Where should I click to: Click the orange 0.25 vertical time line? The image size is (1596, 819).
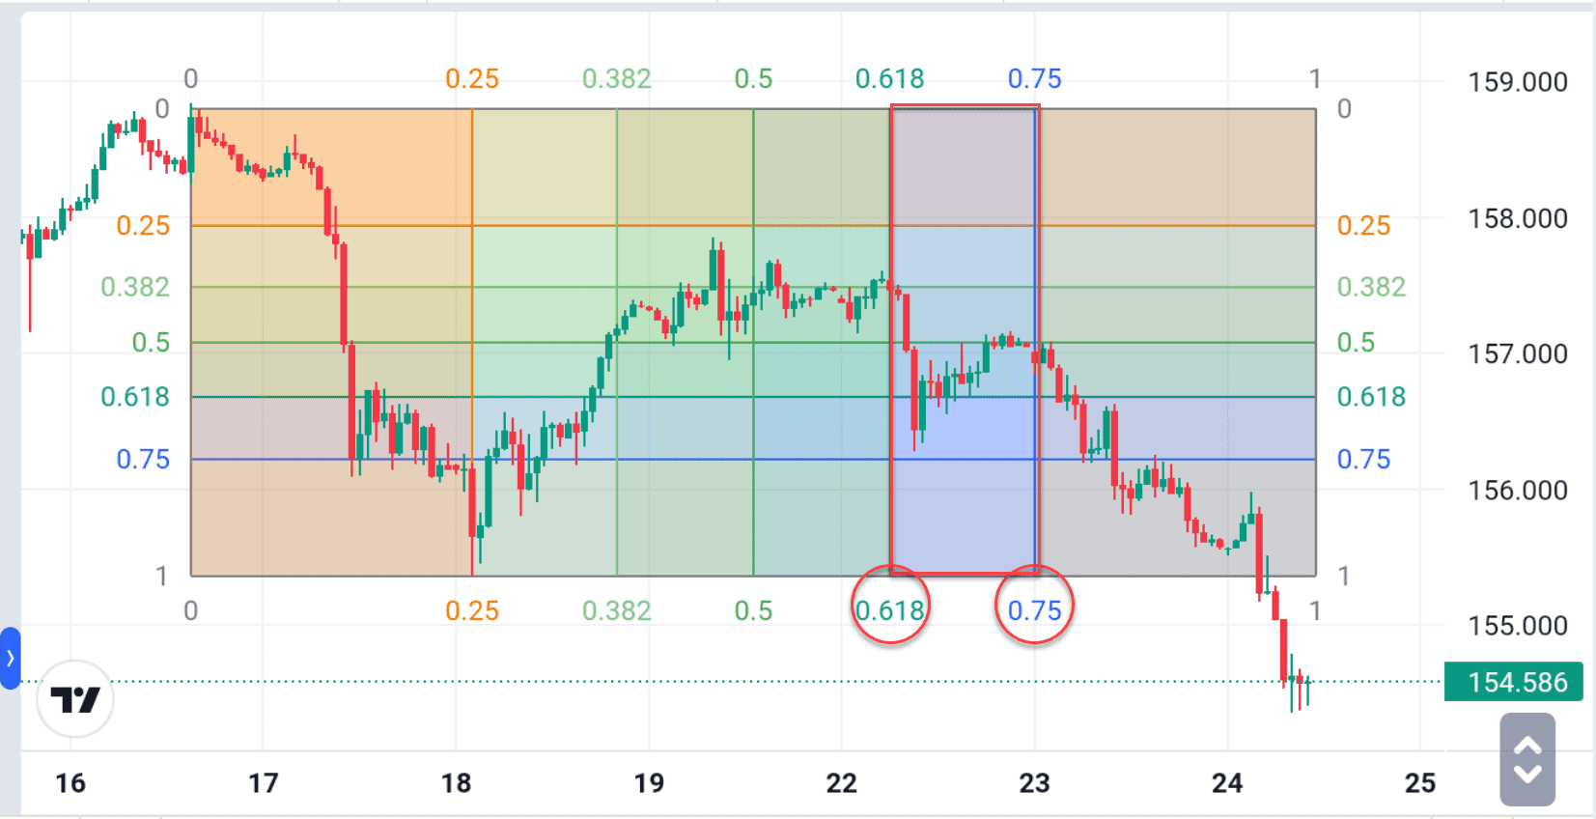472,342
